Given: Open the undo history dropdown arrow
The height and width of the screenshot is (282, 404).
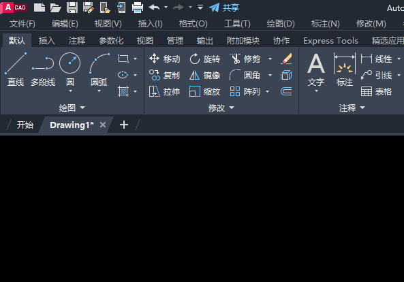Looking at the screenshot, I should tap(166, 7).
